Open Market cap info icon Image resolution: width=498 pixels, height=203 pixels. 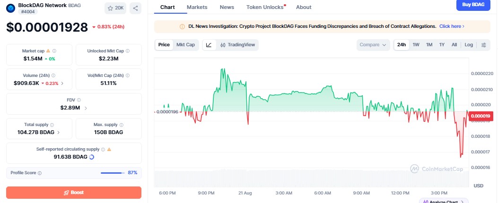coord(54,51)
